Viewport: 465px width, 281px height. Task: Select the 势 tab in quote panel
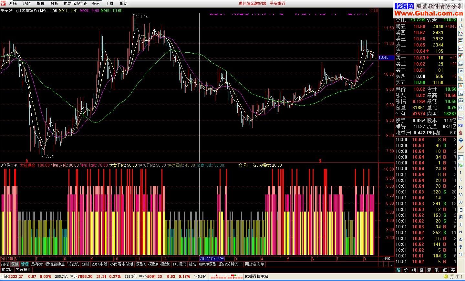tap(429, 270)
